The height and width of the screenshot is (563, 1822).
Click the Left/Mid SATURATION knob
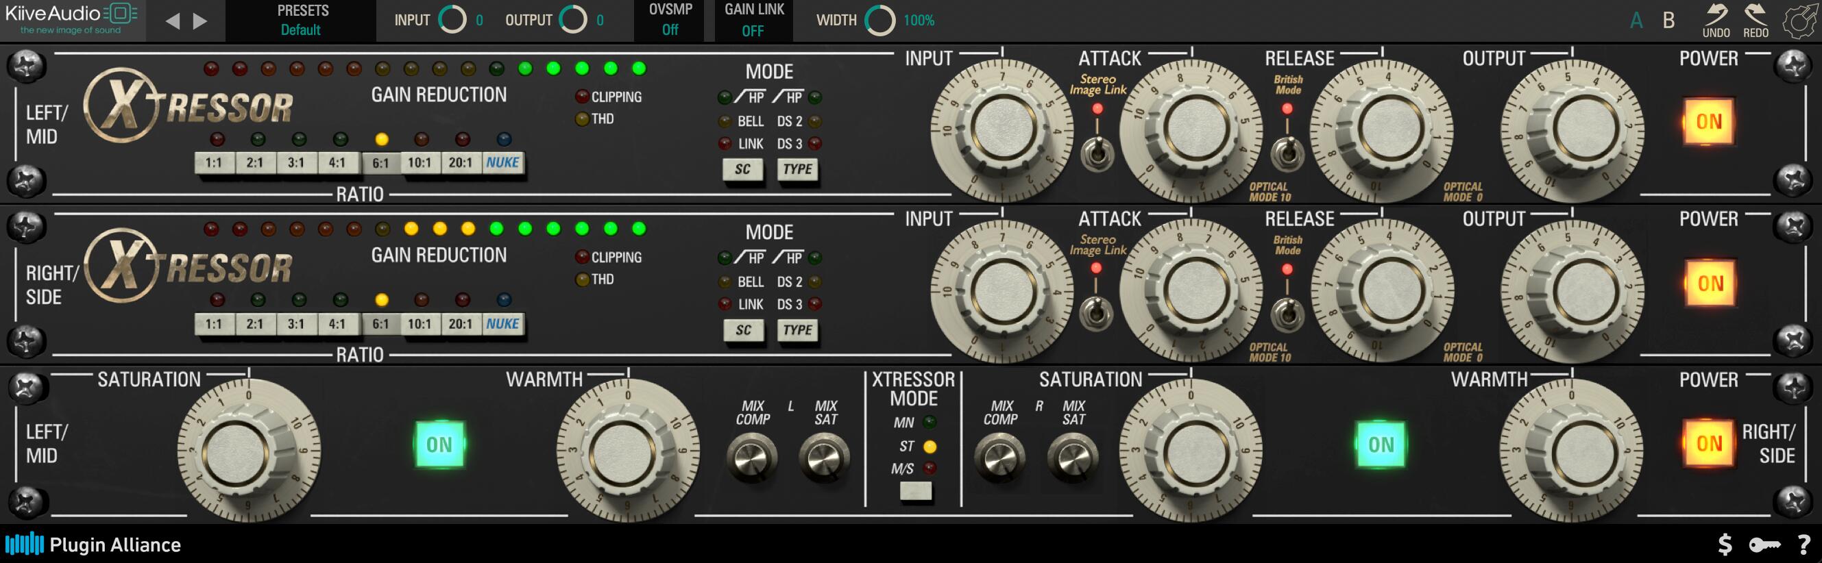tap(249, 451)
